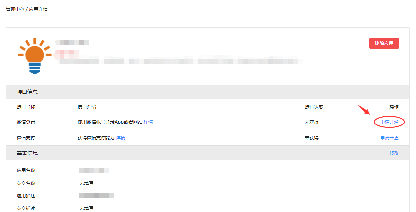
Task: Click the 未获得 status of 微信支付
Action: pos(312,138)
